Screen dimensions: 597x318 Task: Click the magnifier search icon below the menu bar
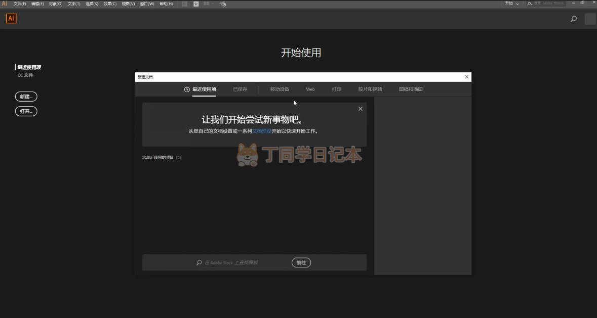tap(573, 19)
